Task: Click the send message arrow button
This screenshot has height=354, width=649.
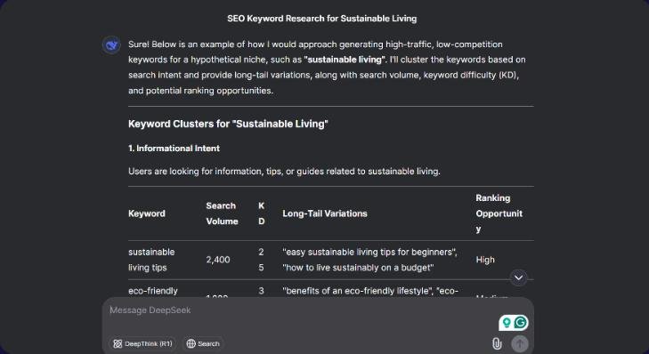Action: 519,343
